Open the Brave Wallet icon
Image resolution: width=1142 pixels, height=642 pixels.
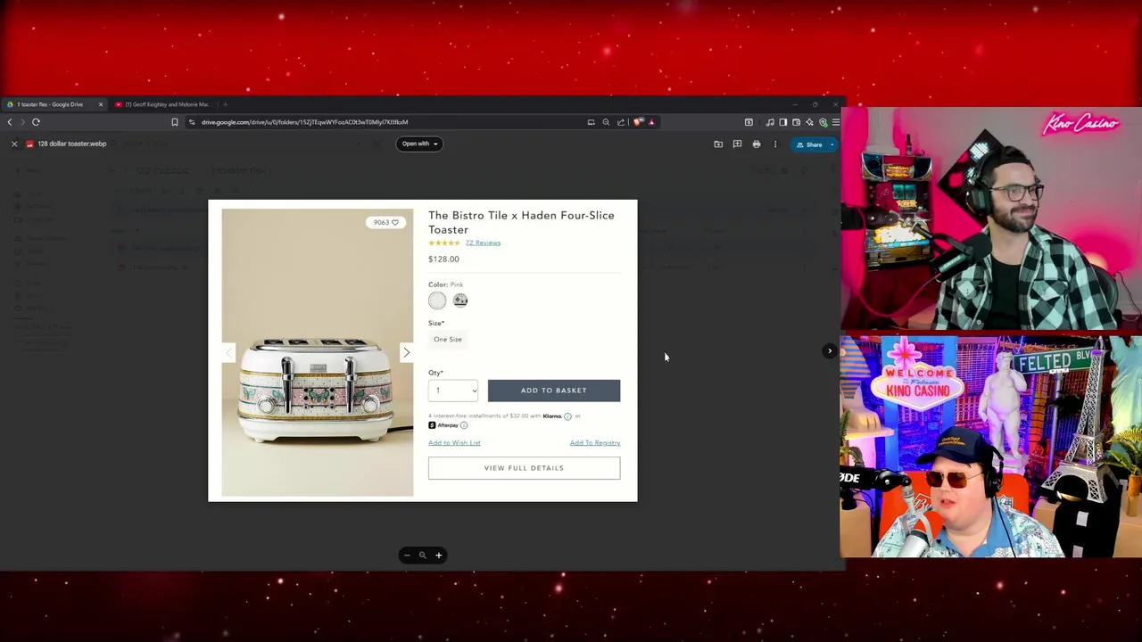click(x=796, y=122)
